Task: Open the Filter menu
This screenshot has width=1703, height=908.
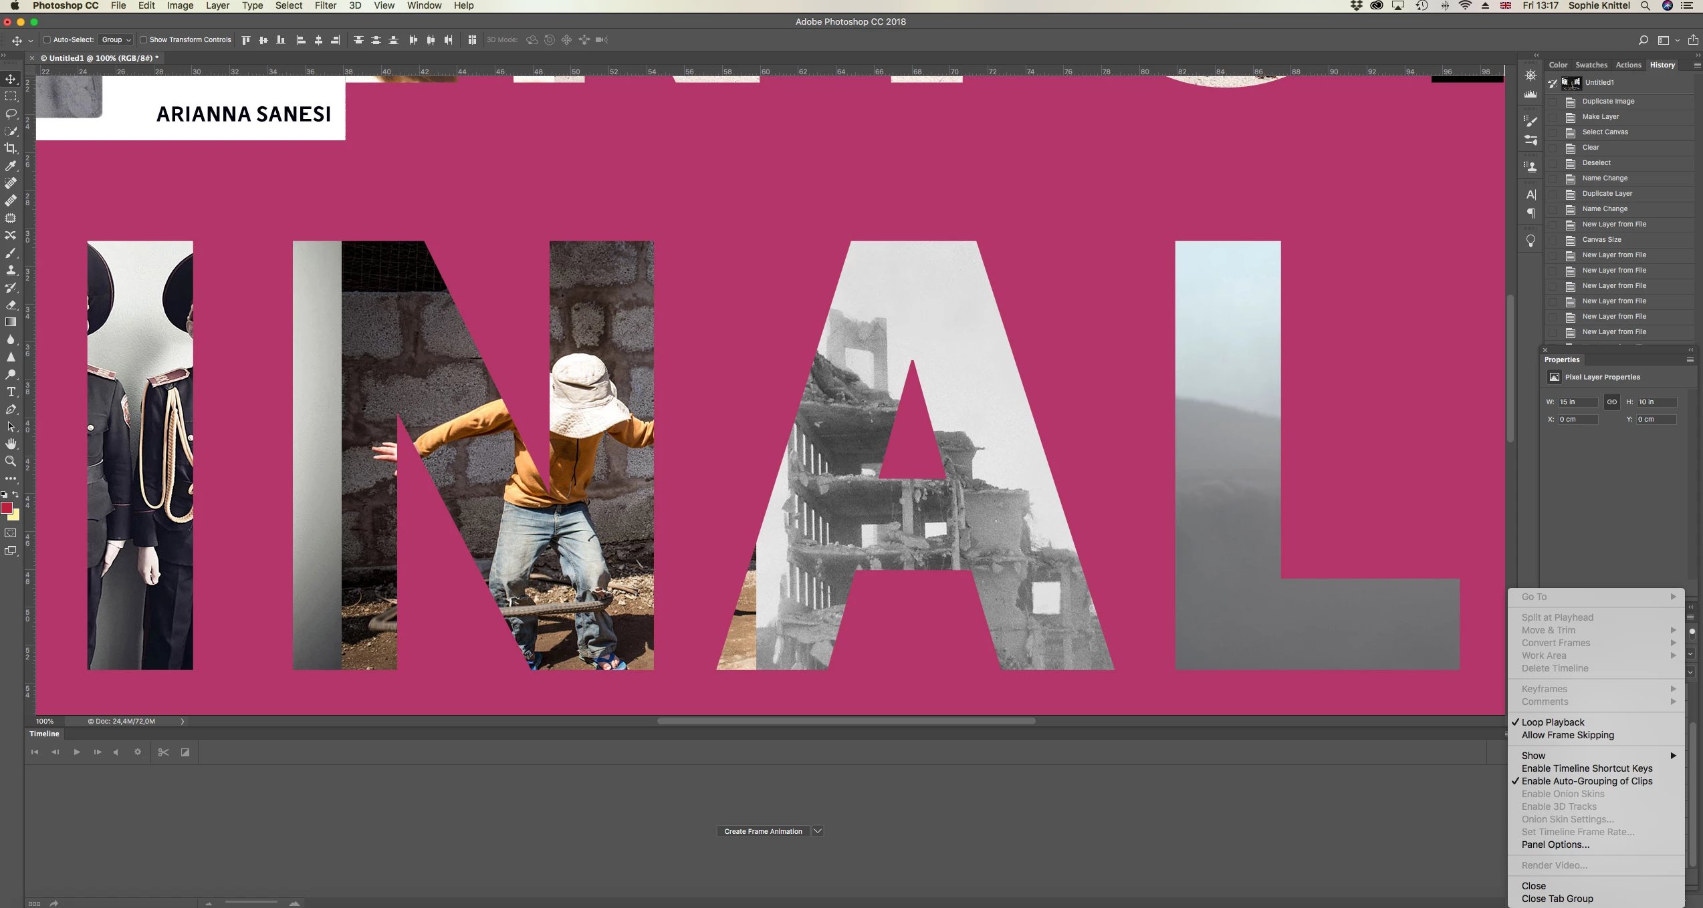Action: point(325,5)
